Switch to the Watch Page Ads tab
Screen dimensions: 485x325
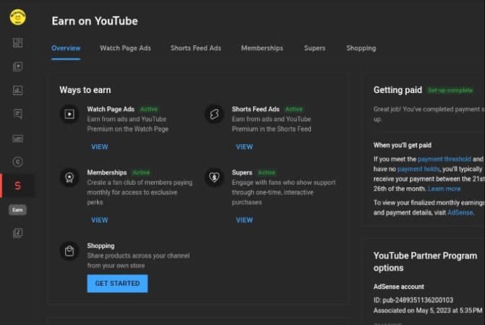click(x=126, y=48)
